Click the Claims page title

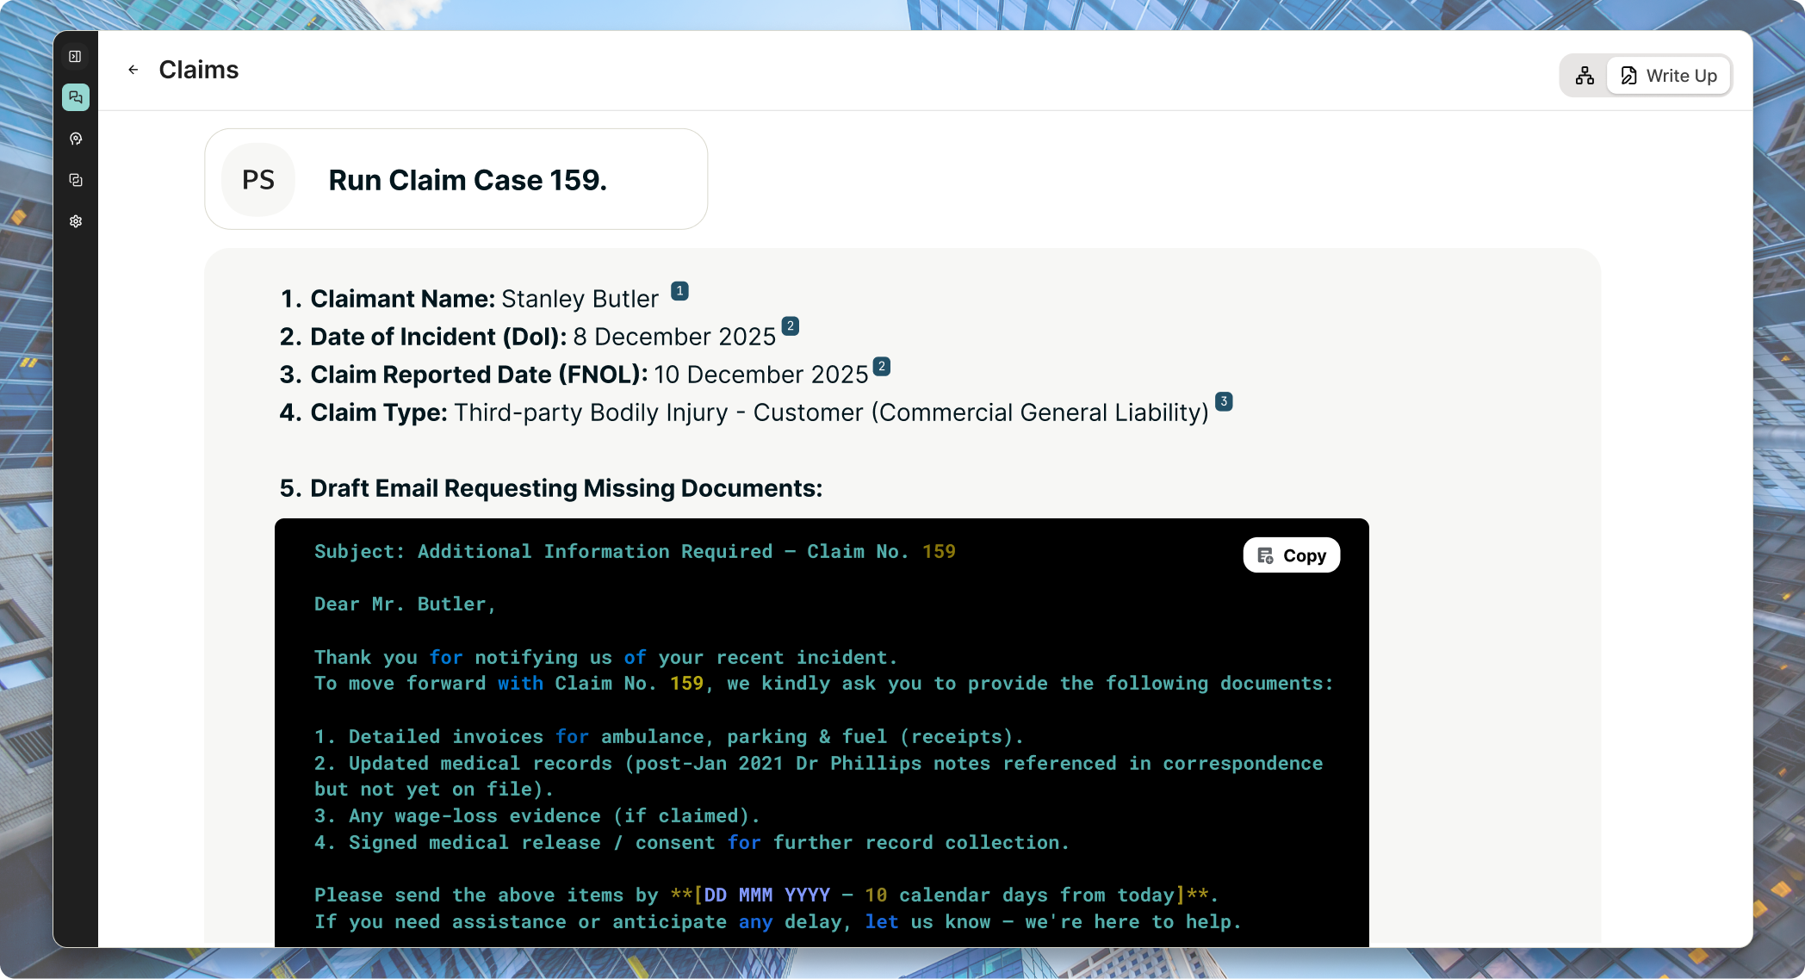199,70
